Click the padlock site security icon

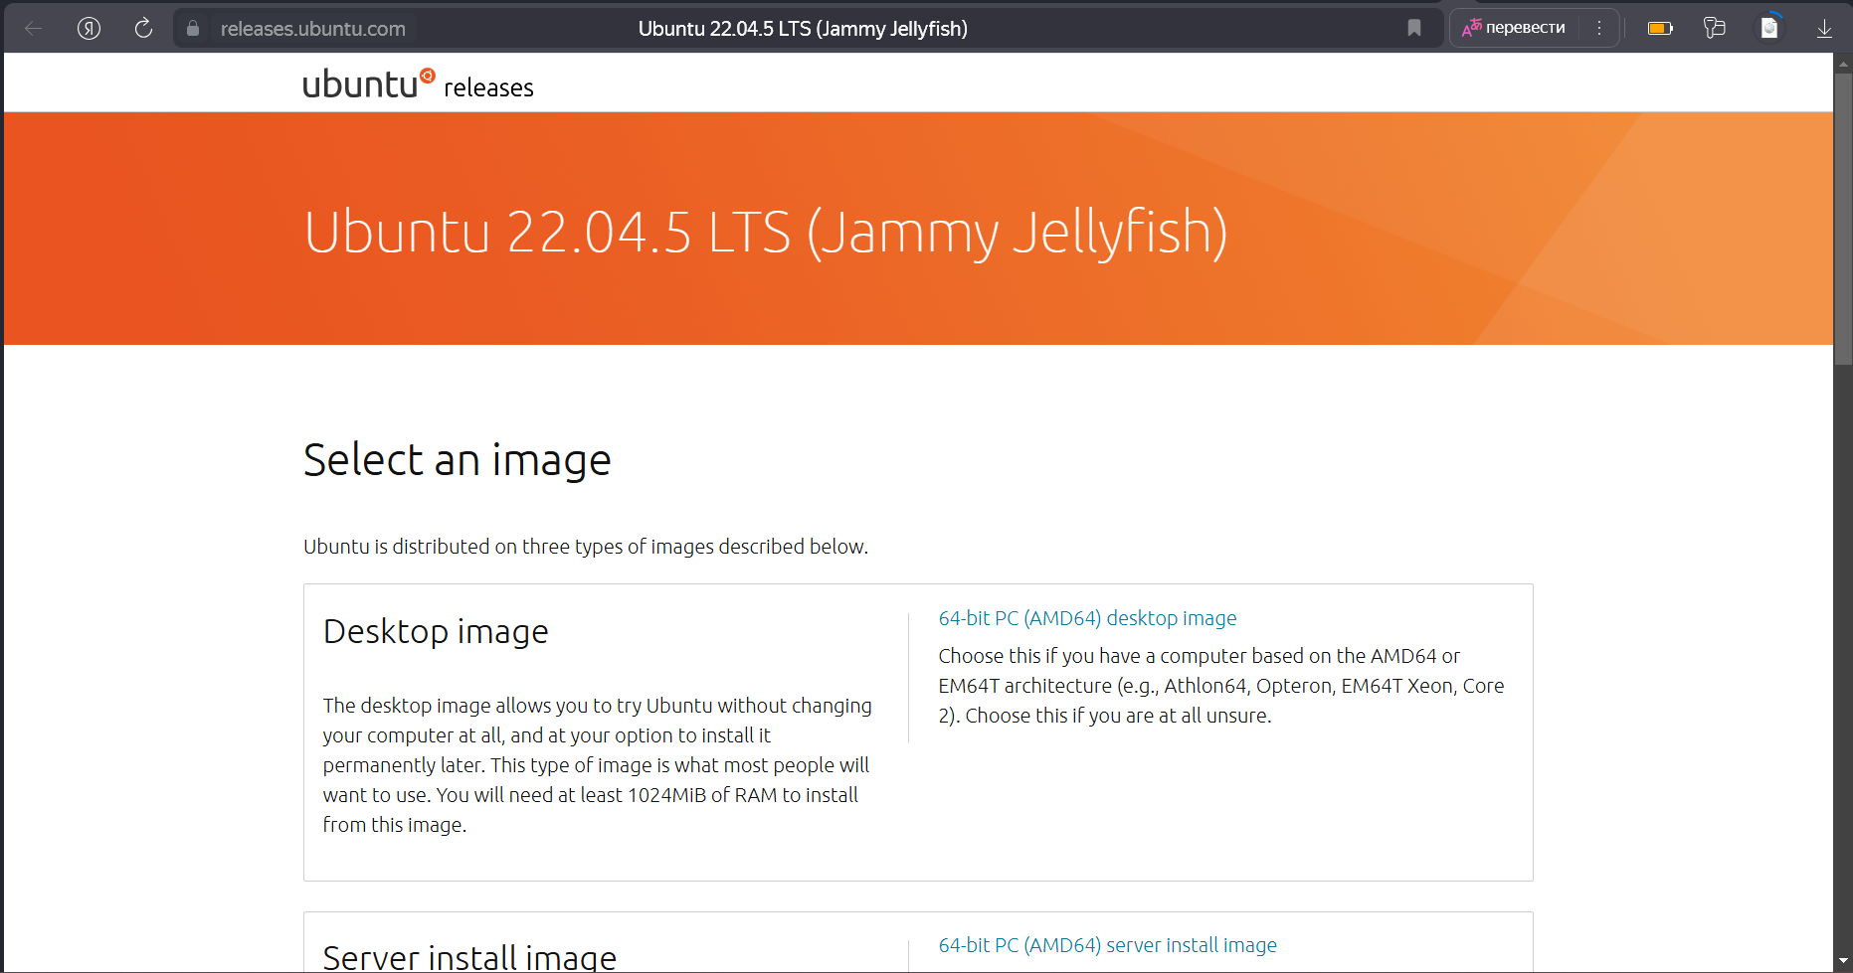click(193, 28)
